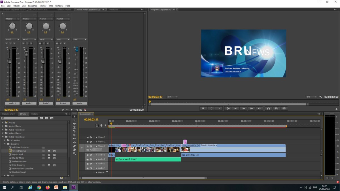The width and height of the screenshot is (340, 191).
Task: Open Audio 1 output Master dropdown
Action: click(x=12, y=19)
